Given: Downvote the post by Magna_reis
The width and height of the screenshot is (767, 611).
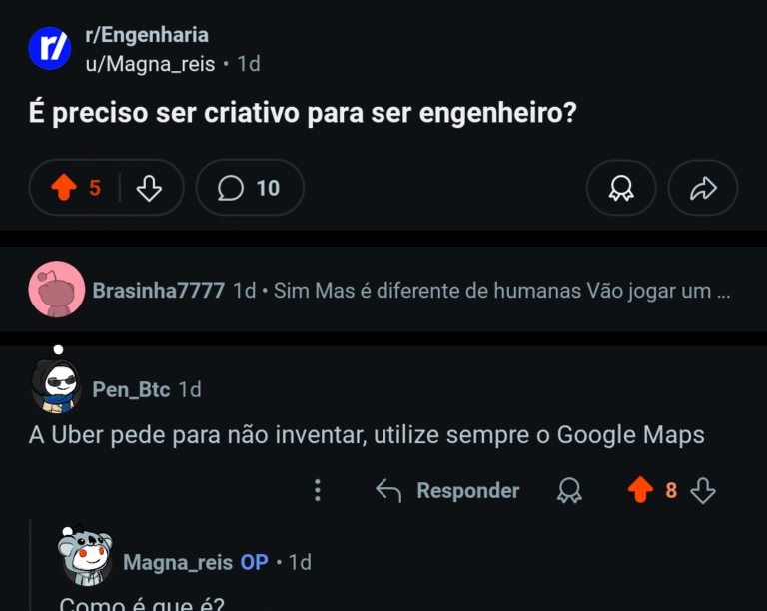Looking at the screenshot, I should (x=149, y=187).
